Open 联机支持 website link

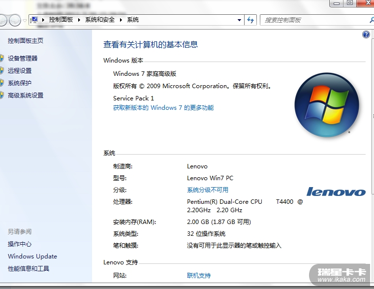(199, 276)
